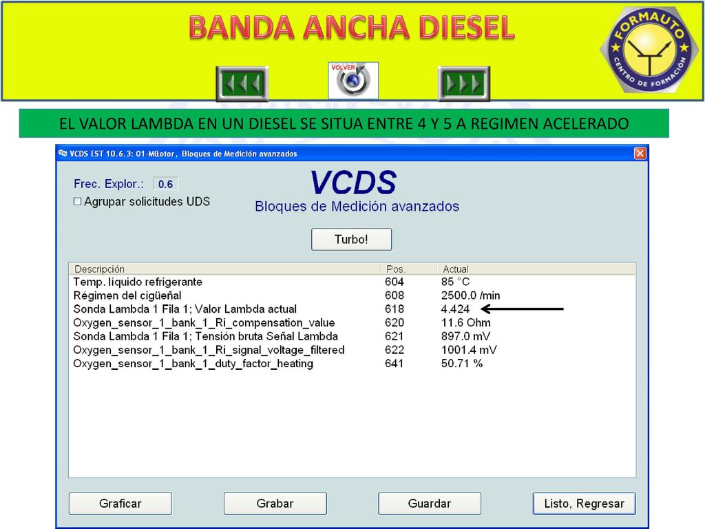Click position number 621
The image size is (705, 529).
[394, 336]
